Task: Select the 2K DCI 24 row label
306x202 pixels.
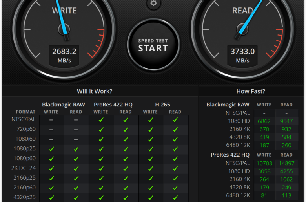Action: point(24,168)
